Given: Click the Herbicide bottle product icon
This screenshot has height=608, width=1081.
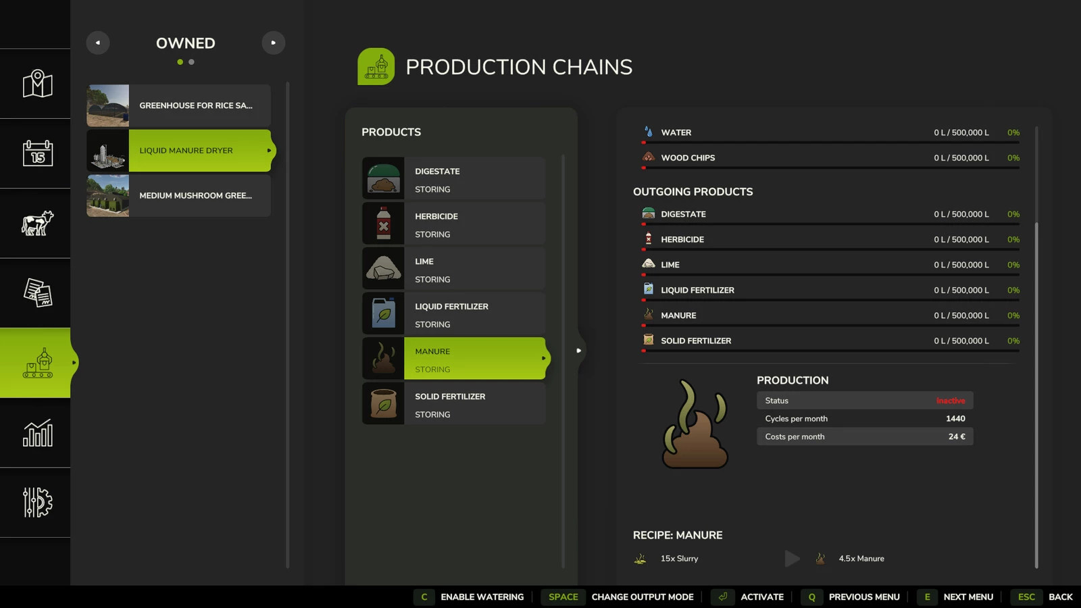Looking at the screenshot, I should (383, 223).
